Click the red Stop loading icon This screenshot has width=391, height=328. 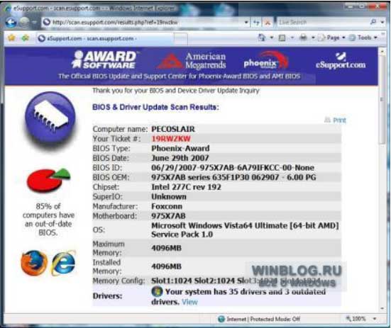click(x=268, y=23)
